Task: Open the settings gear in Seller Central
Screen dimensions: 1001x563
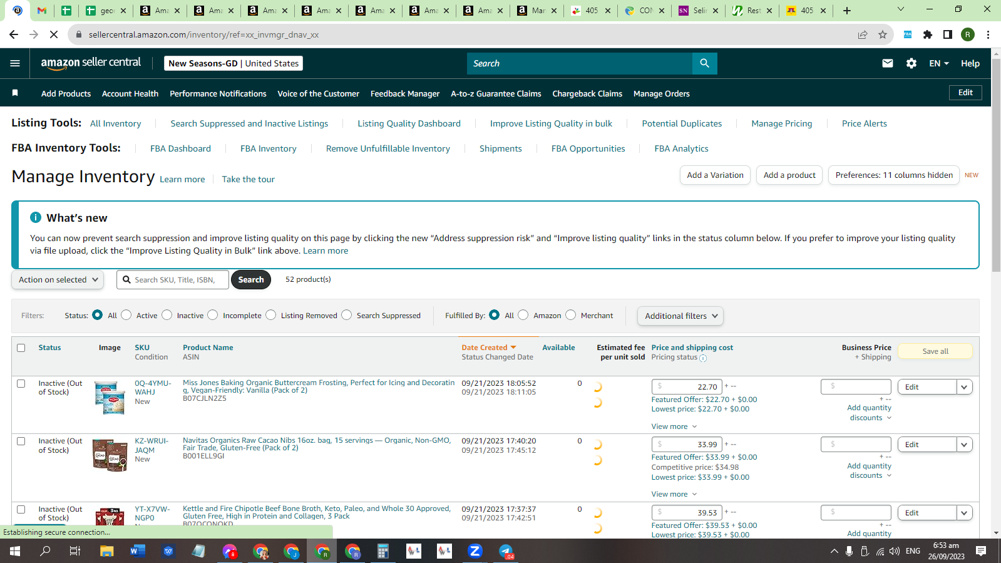Action: (911, 63)
